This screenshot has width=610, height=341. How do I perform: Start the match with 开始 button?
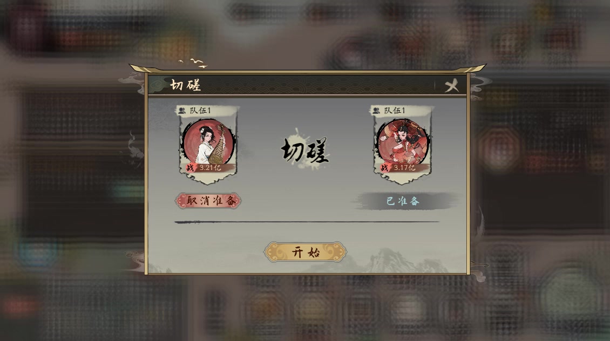[306, 253]
